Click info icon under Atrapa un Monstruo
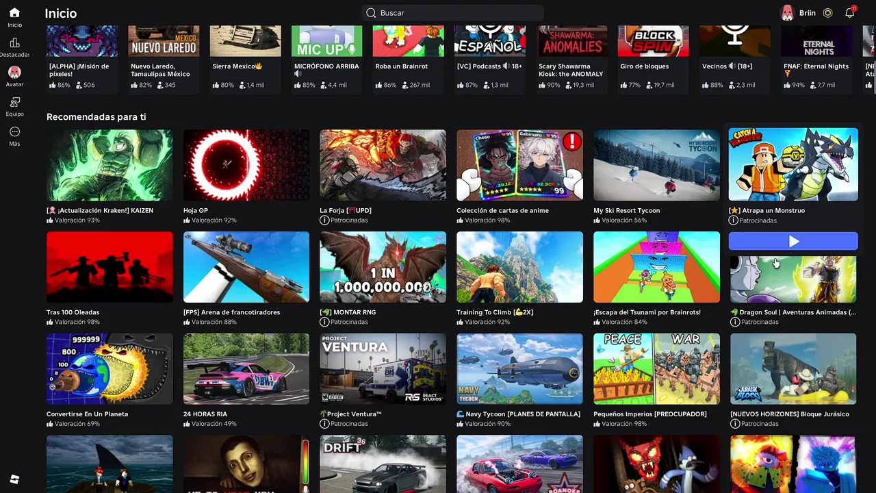876x493 pixels. (733, 220)
